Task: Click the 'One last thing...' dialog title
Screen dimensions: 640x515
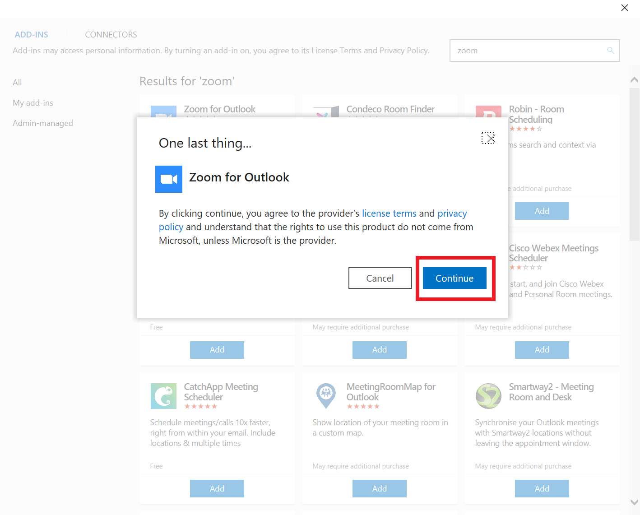Action: (205, 143)
